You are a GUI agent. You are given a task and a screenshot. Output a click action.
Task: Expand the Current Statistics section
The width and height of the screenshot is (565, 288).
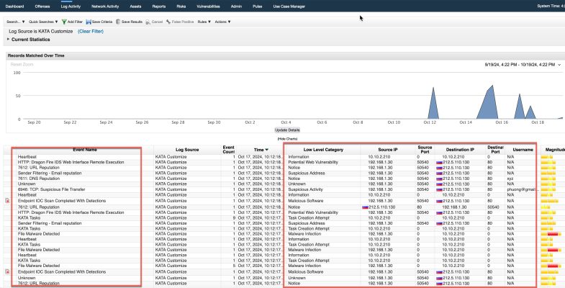pos(9,40)
